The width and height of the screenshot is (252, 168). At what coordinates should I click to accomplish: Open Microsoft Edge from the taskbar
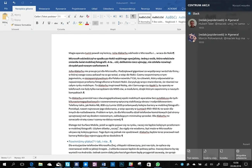coord(31,164)
